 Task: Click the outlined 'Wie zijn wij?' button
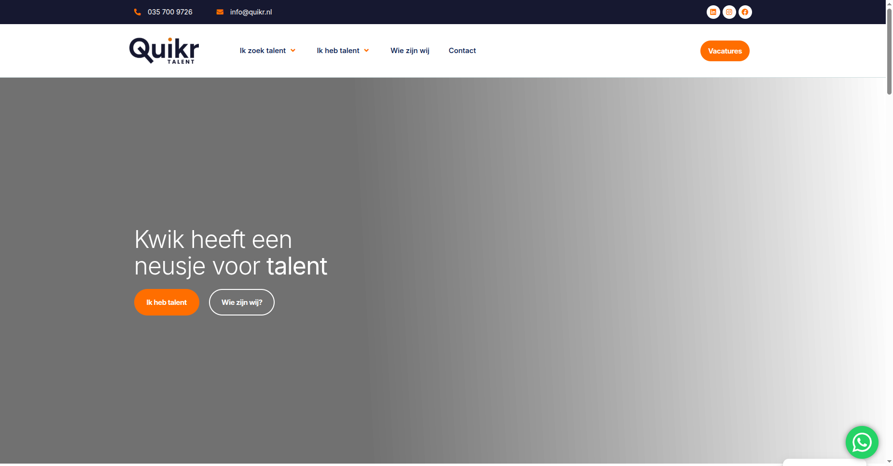[241, 302]
